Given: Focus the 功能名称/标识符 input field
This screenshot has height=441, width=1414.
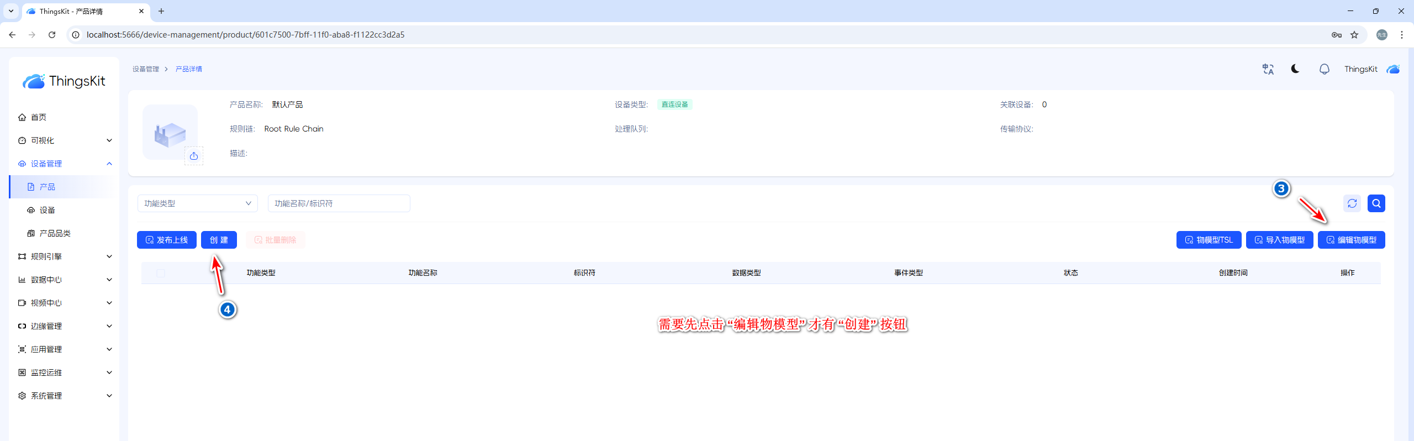Looking at the screenshot, I should (x=339, y=203).
